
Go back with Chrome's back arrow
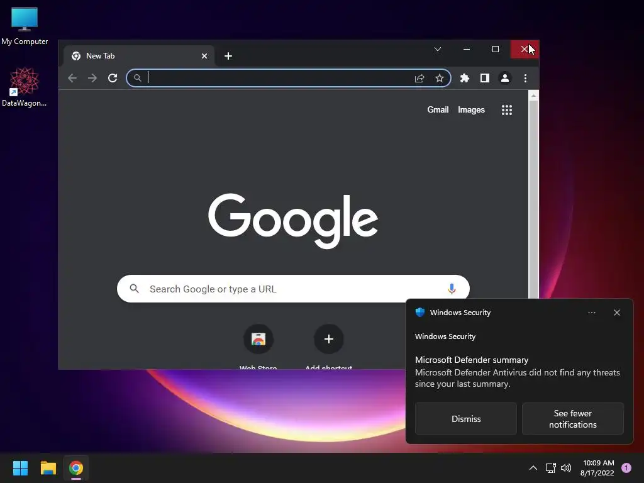[72, 78]
